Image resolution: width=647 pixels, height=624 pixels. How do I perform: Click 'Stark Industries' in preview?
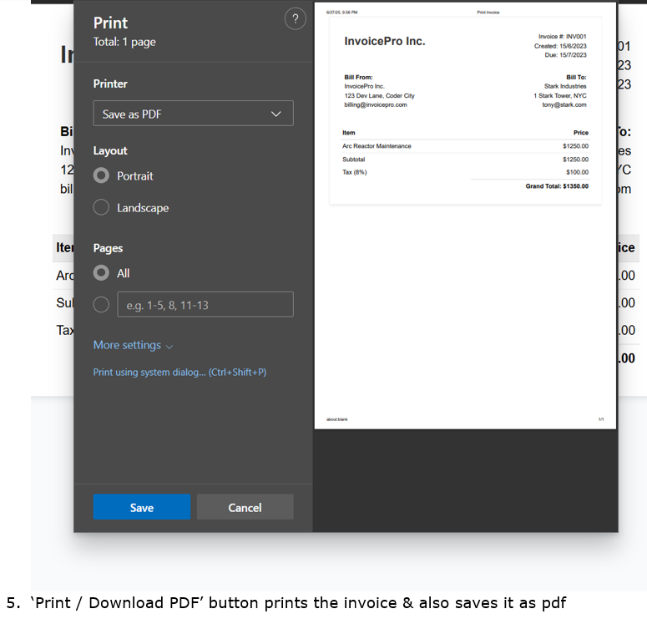coord(565,86)
